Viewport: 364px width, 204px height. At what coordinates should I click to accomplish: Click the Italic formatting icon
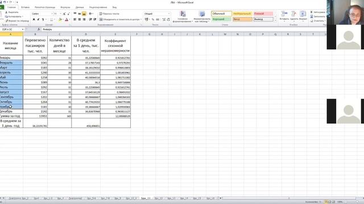pos(38,20)
